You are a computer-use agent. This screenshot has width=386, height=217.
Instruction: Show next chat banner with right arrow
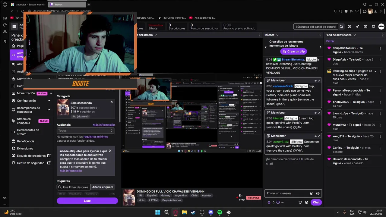pos(321,47)
